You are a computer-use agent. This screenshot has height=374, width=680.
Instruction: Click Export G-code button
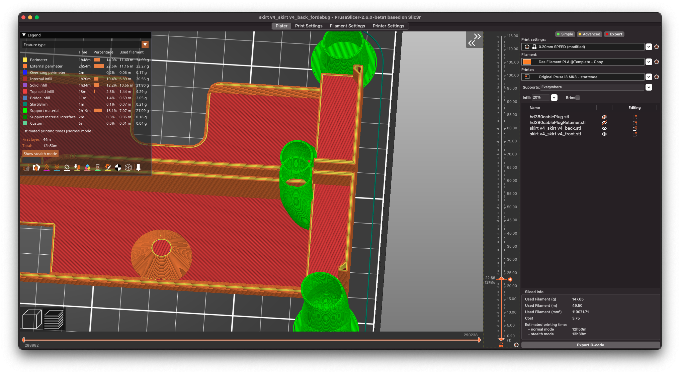pos(590,345)
